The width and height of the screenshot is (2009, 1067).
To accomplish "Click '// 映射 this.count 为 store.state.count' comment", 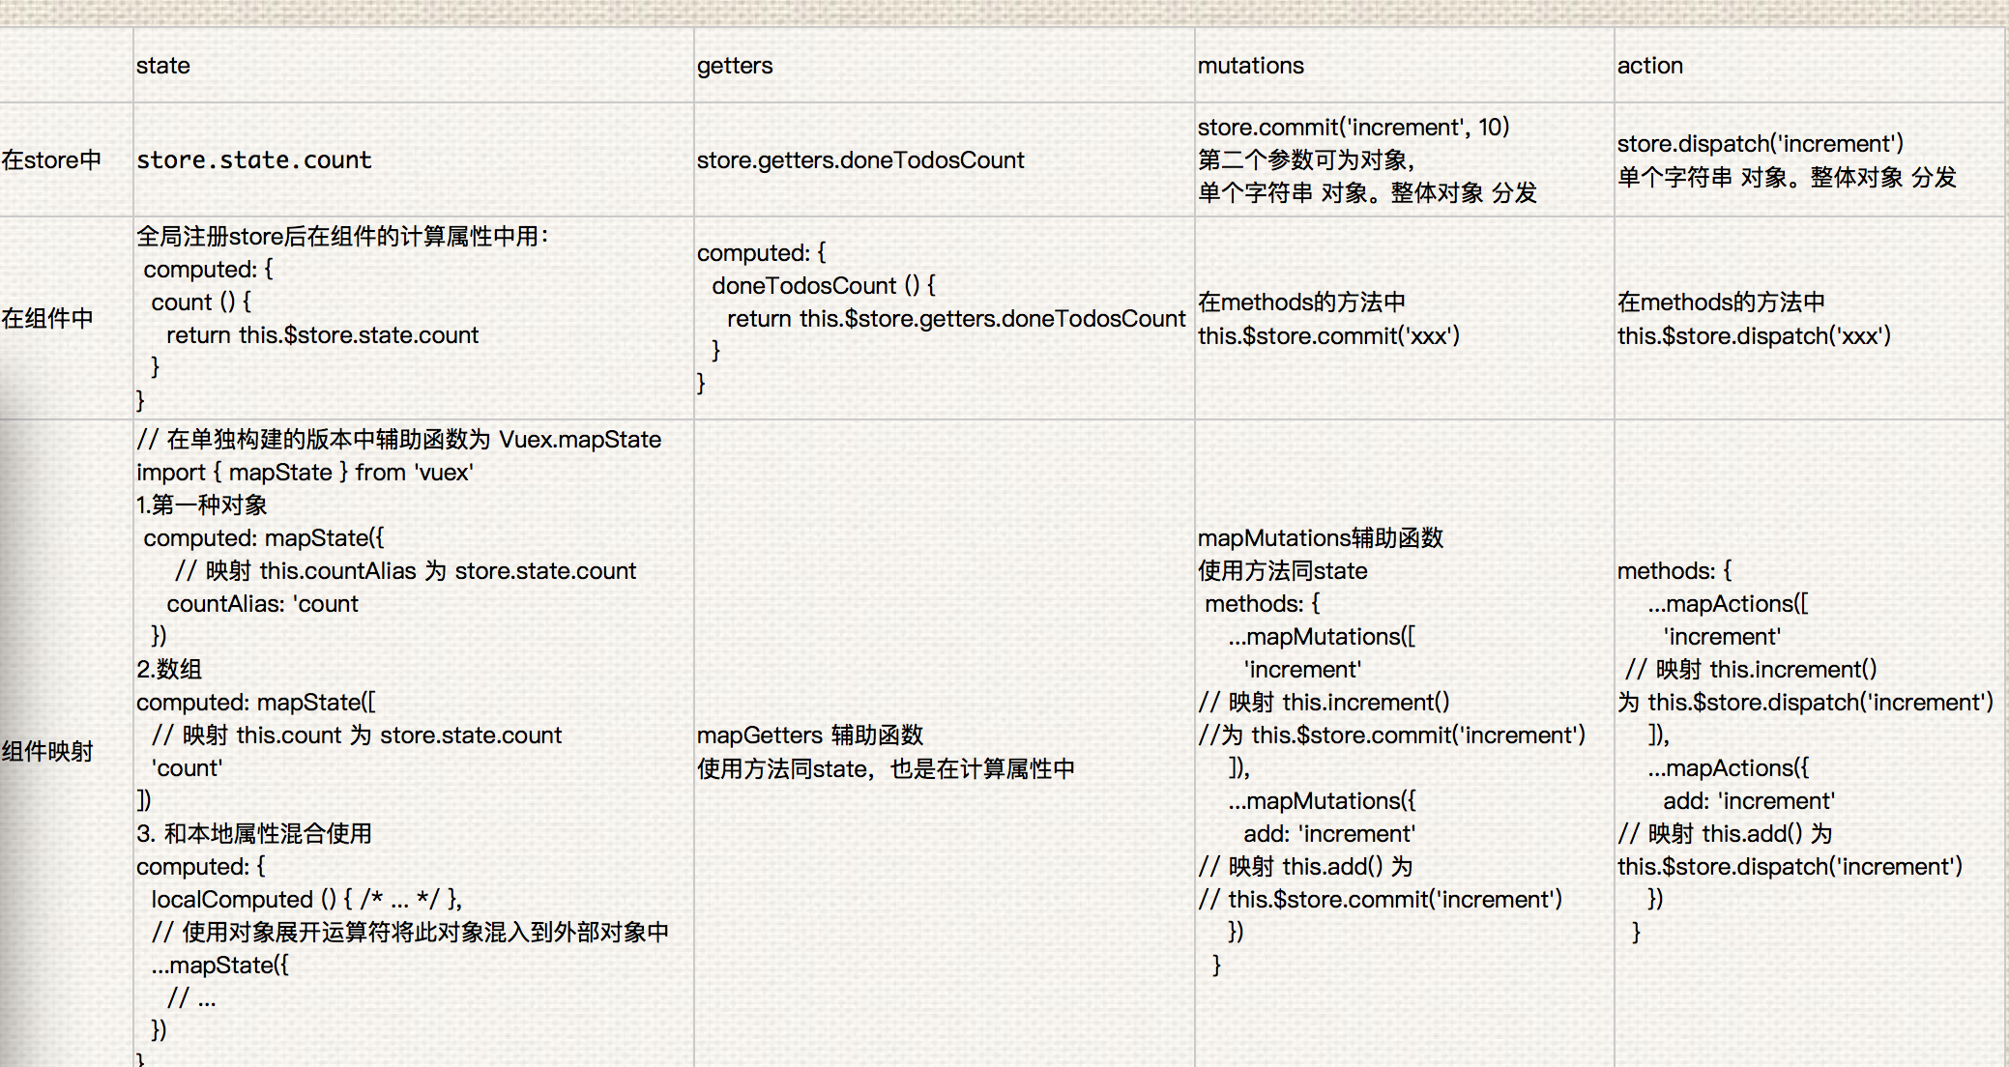I will [x=356, y=735].
